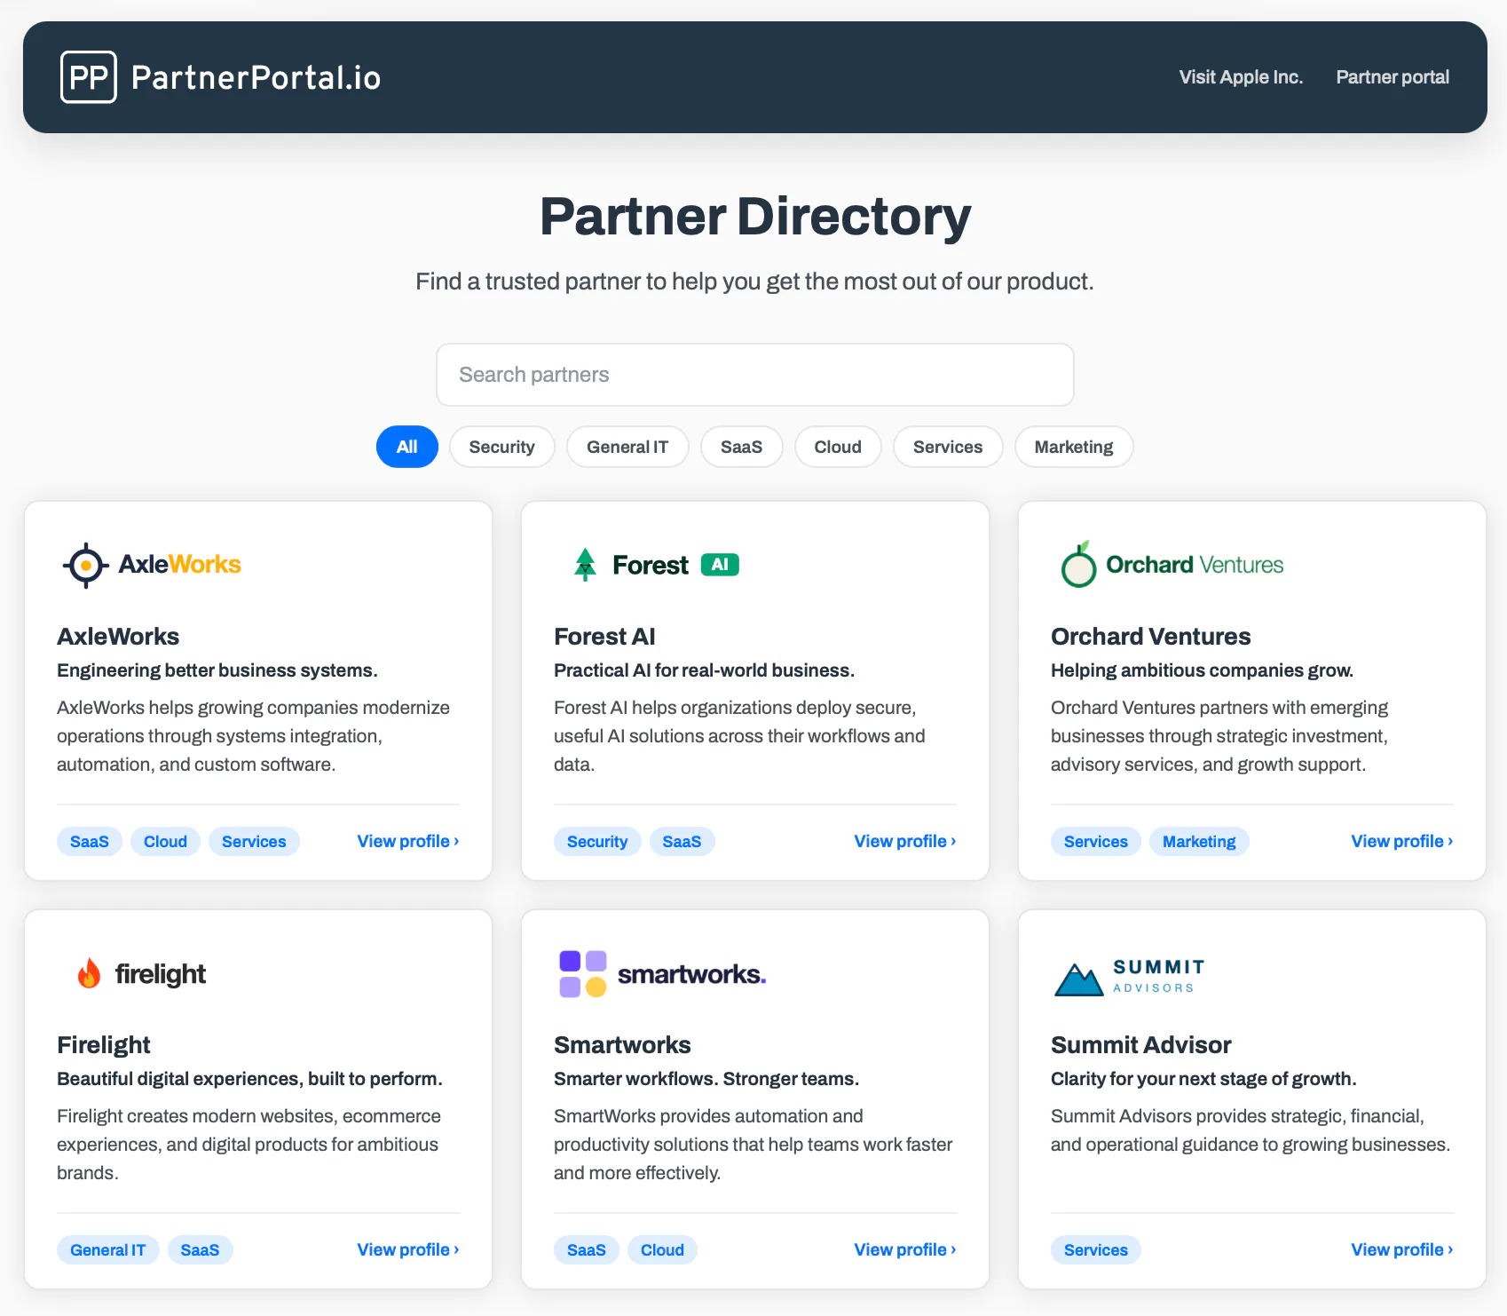Image resolution: width=1507 pixels, height=1316 pixels.
Task: View profile of Forest AI
Action: coord(905,841)
